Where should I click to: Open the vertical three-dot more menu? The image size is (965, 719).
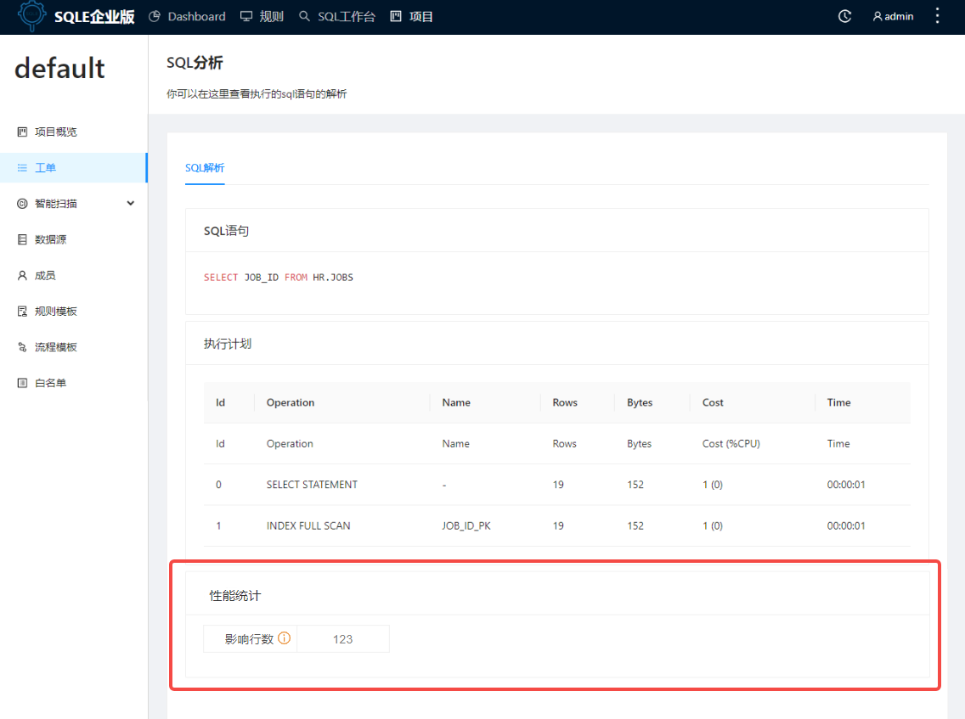[937, 16]
